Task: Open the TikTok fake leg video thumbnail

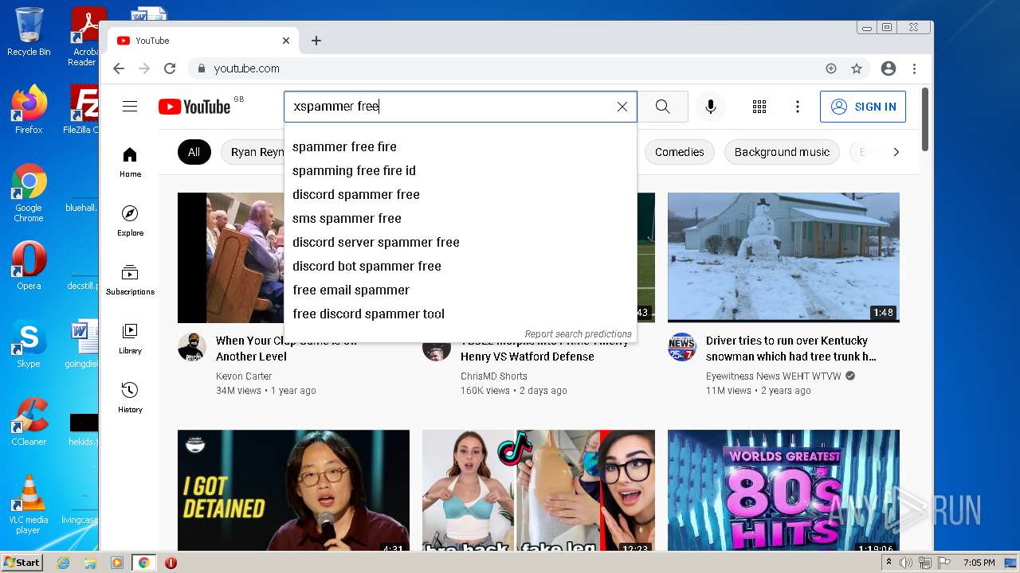Action: coord(539,490)
